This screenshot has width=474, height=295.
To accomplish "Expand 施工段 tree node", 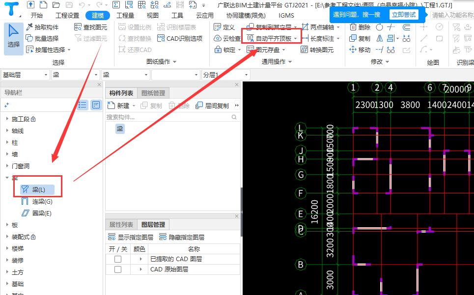I will [7, 119].
